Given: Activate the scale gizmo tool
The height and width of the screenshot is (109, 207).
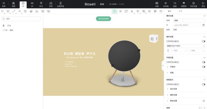Looking at the screenshot, I should click(x=126, y=11).
